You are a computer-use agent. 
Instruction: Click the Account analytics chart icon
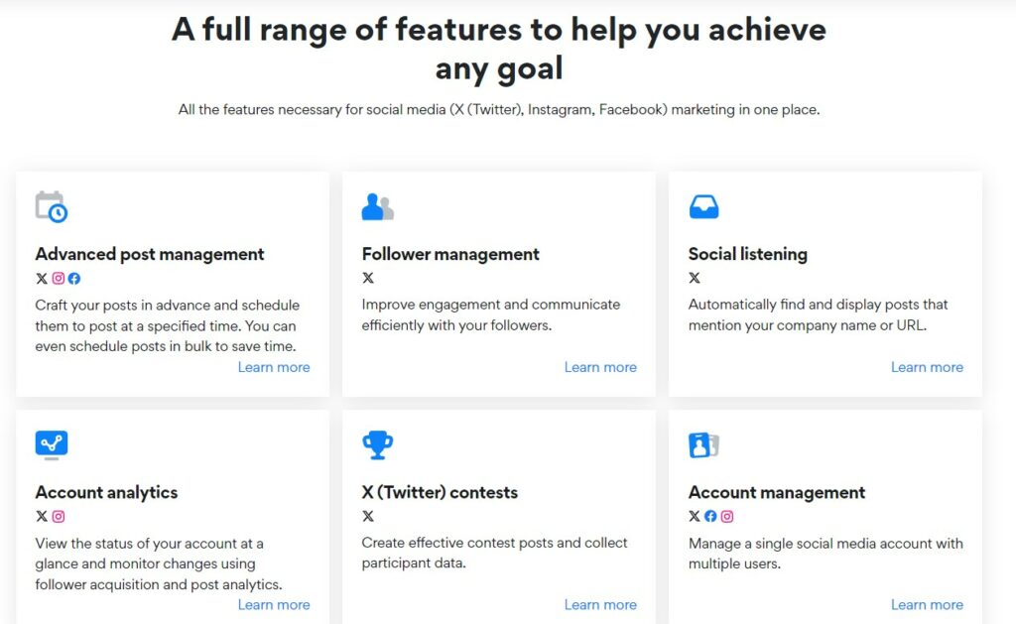pos(50,443)
